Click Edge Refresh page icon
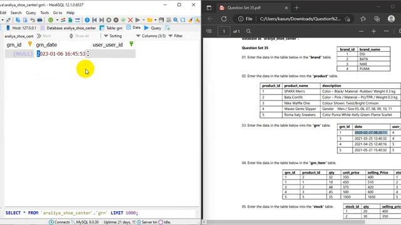 coord(224,19)
